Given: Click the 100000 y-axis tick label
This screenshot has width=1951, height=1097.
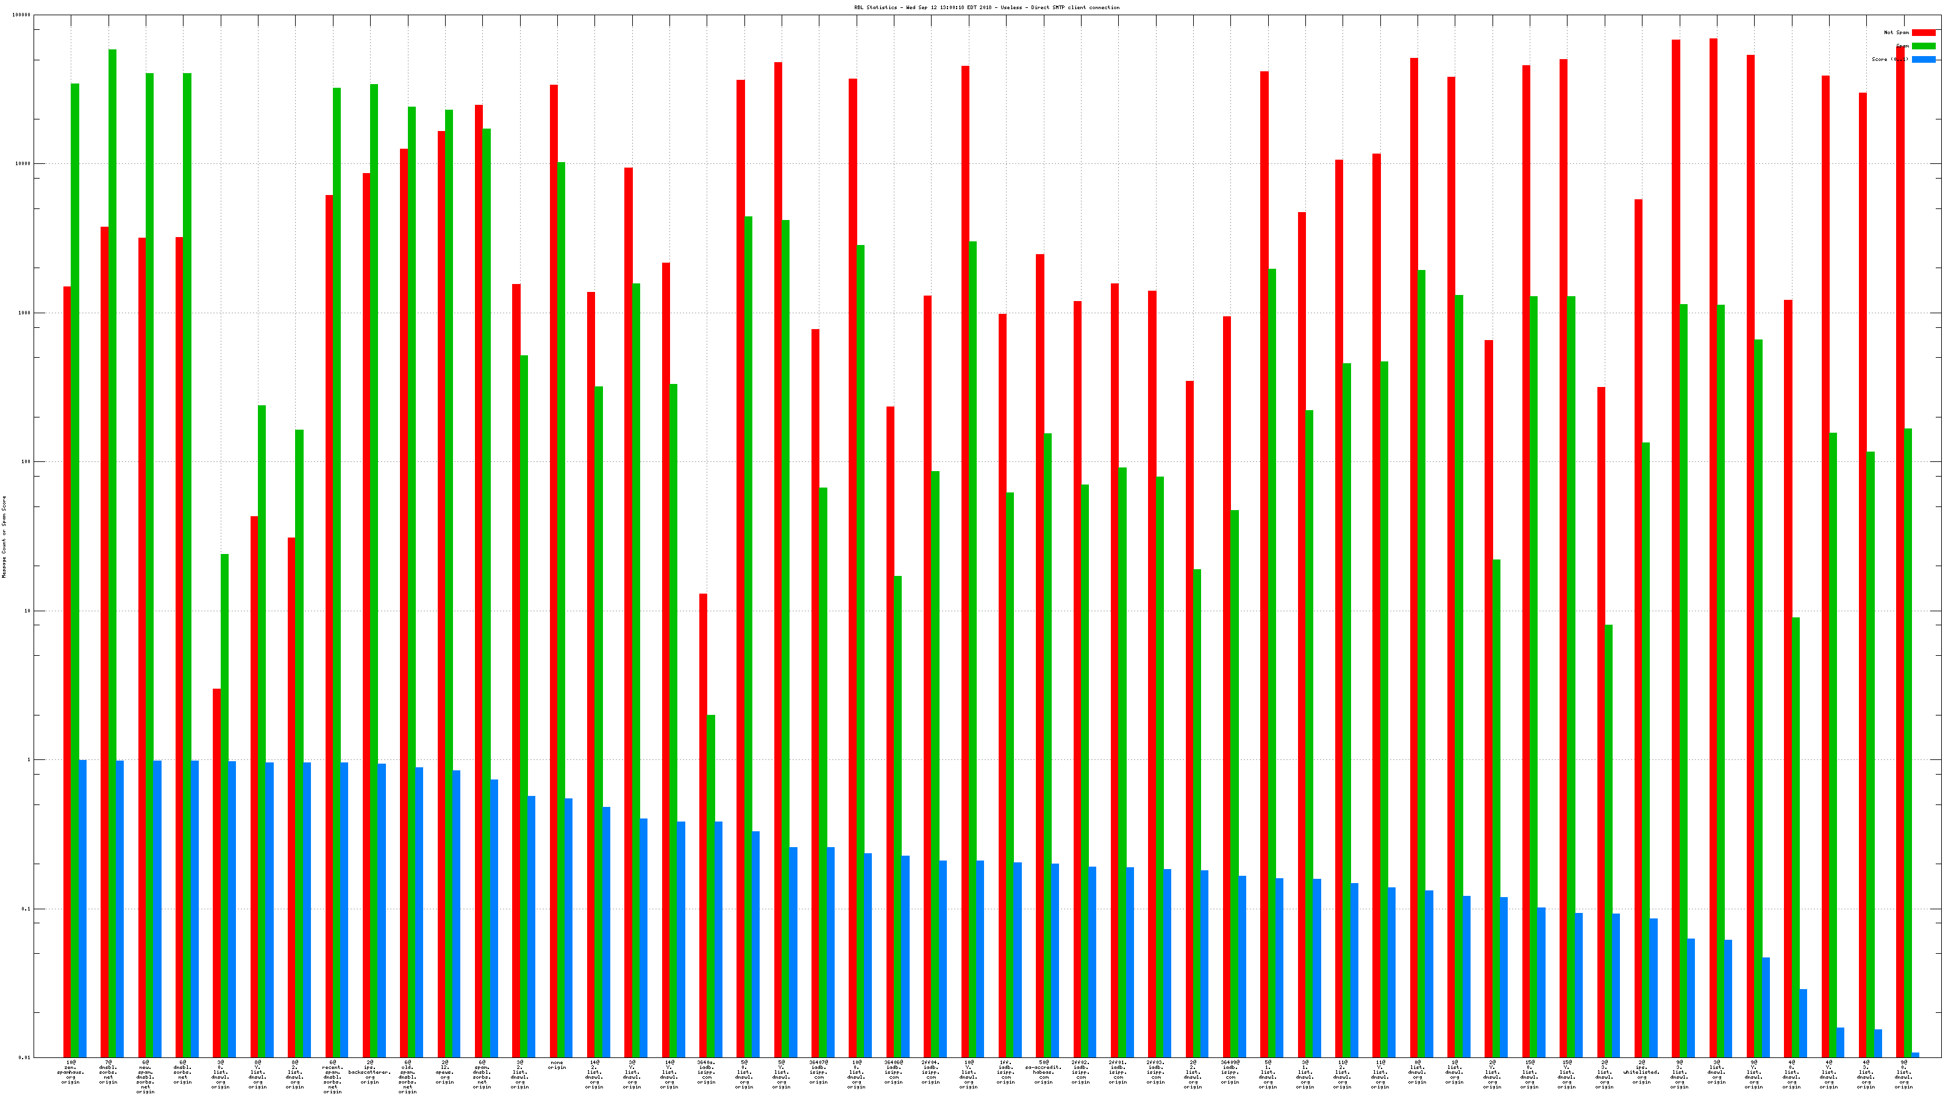Looking at the screenshot, I should coord(23,15).
